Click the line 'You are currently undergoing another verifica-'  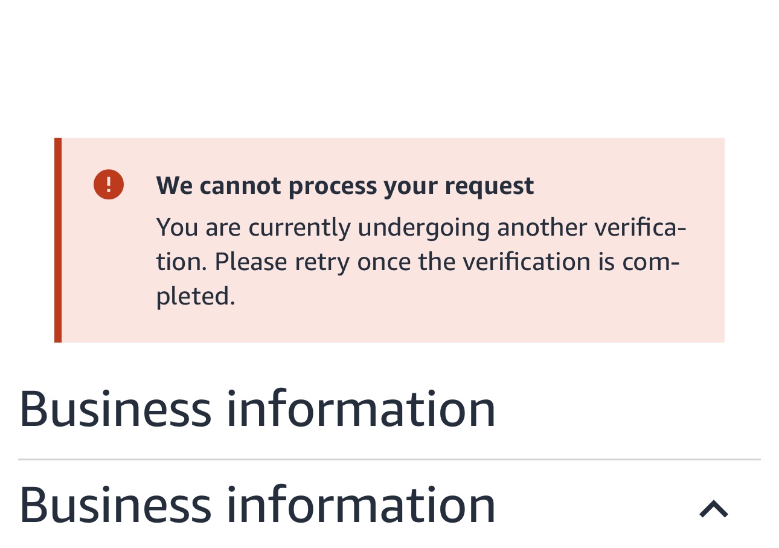tap(421, 228)
